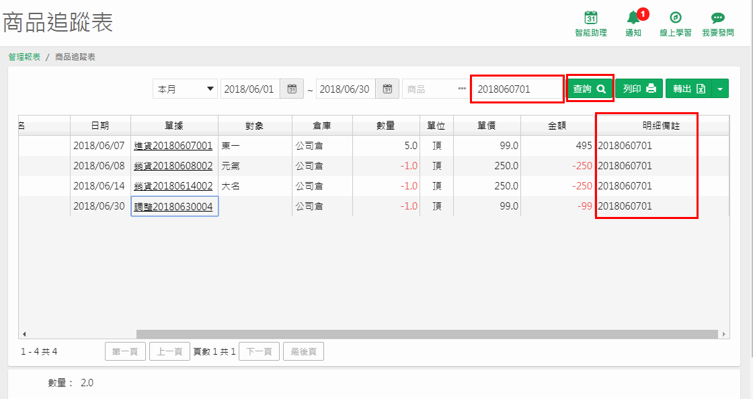
Task: Click the scrollbar right arrow
Action: (x=723, y=334)
